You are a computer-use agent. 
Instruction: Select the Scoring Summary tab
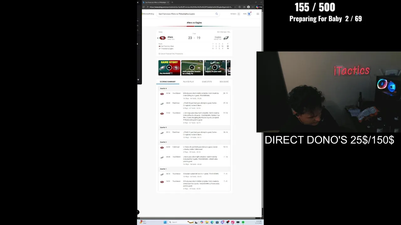coord(168,82)
